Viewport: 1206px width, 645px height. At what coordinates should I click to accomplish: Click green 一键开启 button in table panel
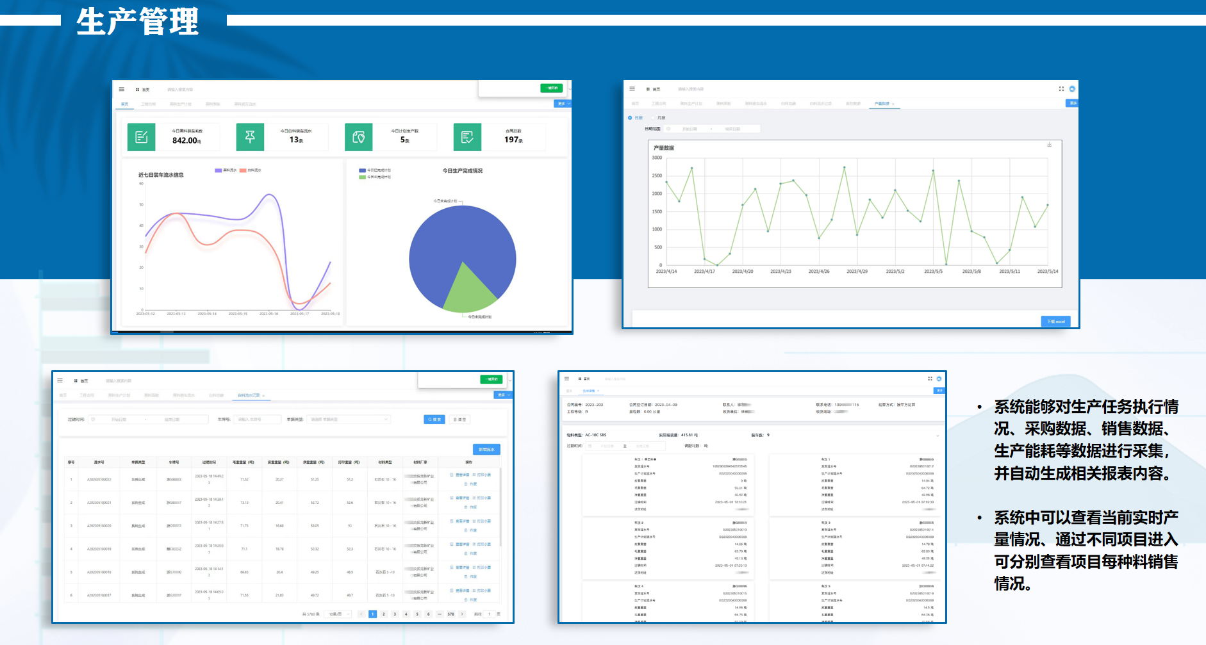(x=491, y=379)
